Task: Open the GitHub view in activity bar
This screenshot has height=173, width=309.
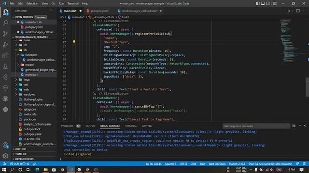Action: [5, 99]
